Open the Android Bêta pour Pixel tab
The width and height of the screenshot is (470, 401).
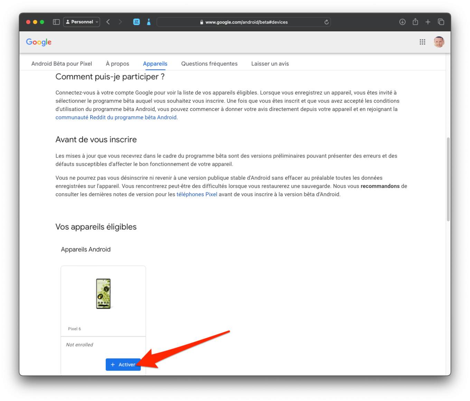[x=62, y=64]
